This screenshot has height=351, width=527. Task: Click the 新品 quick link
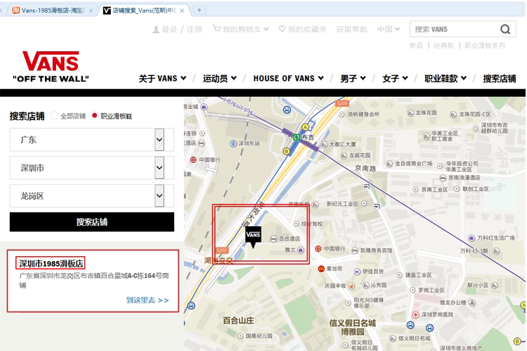[x=416, y=46]
